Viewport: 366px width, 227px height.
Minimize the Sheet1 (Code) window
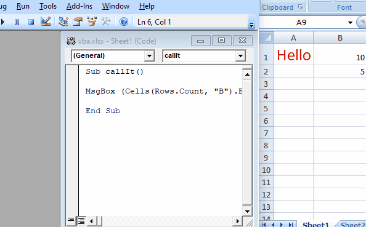coord(200,41)
